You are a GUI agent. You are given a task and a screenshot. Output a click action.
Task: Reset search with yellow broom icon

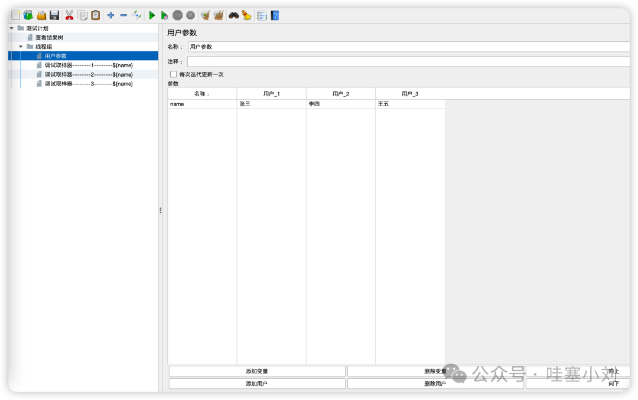(x=246, y=15)
